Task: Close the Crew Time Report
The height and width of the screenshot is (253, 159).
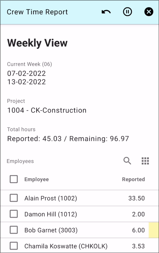Action: (149, 12)
